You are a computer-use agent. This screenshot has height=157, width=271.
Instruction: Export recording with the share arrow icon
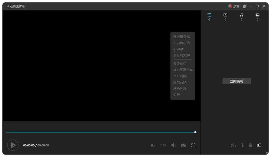click(x=259, y=145)
